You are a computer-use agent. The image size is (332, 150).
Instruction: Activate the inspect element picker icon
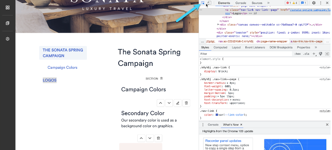pyautogui.click(x=203, y=3)
